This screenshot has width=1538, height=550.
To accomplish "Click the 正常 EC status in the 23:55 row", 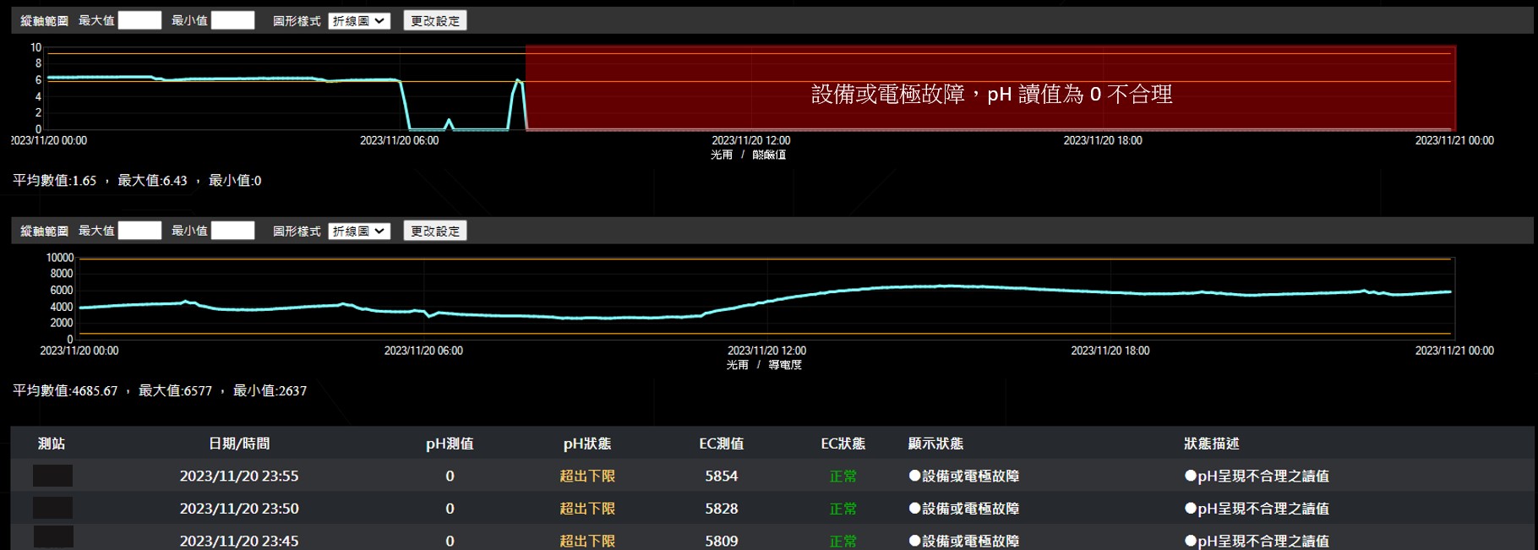I will click(x=843, y=476).
